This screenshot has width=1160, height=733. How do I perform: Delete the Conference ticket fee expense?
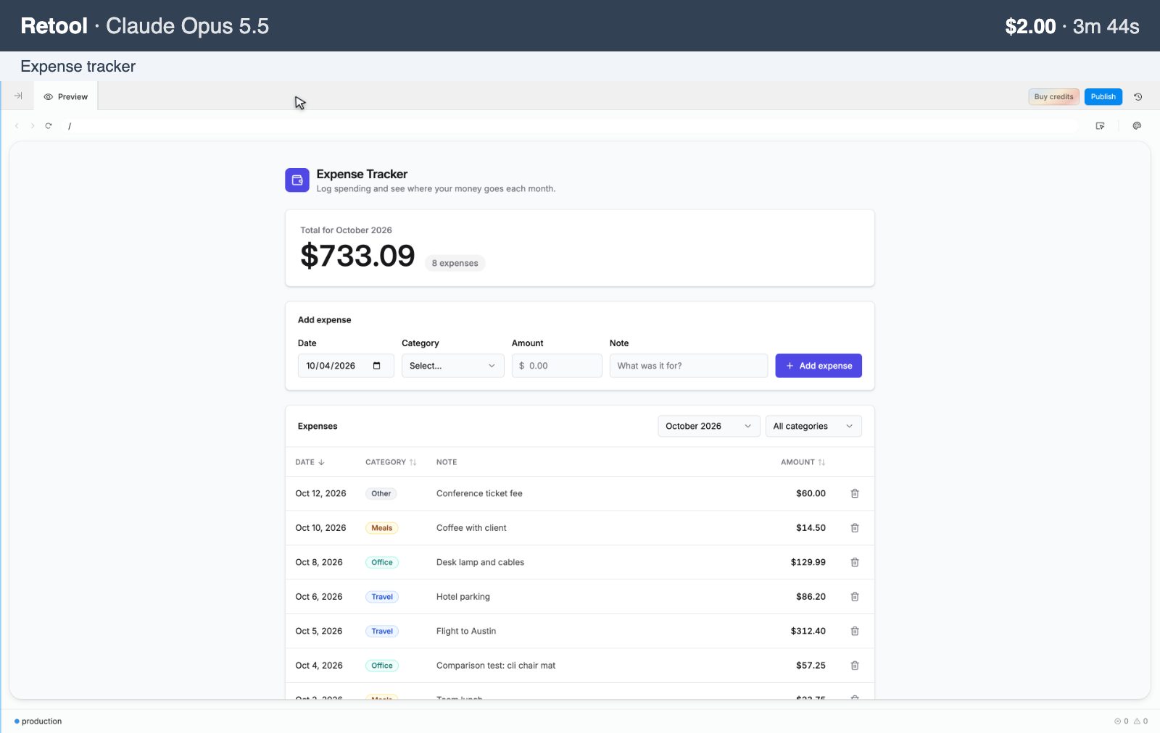(x=855, y=493)
